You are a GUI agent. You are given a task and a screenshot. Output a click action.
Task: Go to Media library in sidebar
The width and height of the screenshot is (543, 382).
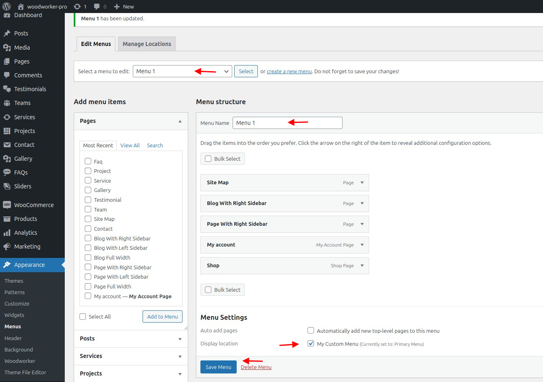point(22,48)
